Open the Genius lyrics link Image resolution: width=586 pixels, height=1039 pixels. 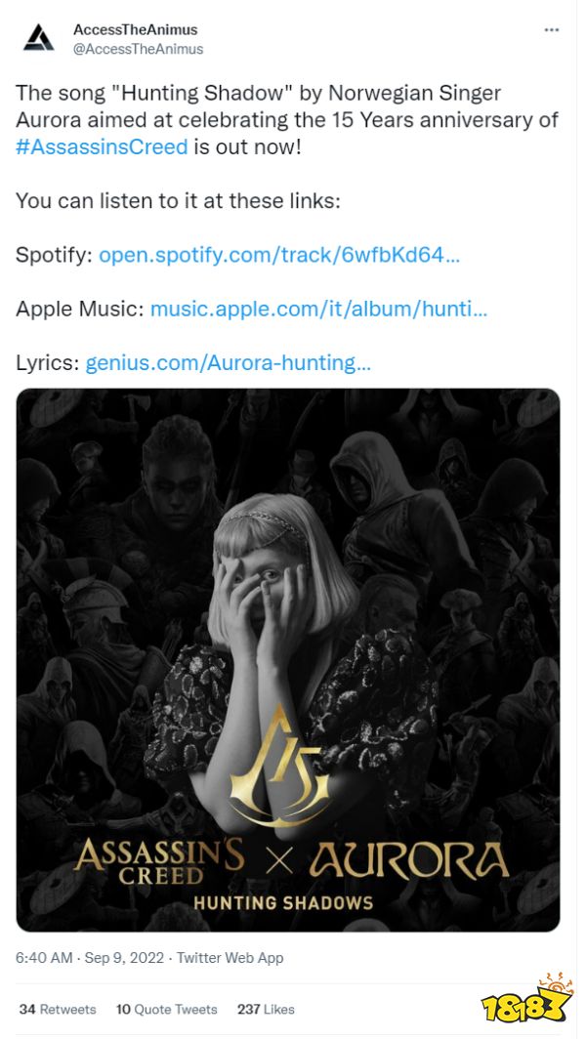228,362
